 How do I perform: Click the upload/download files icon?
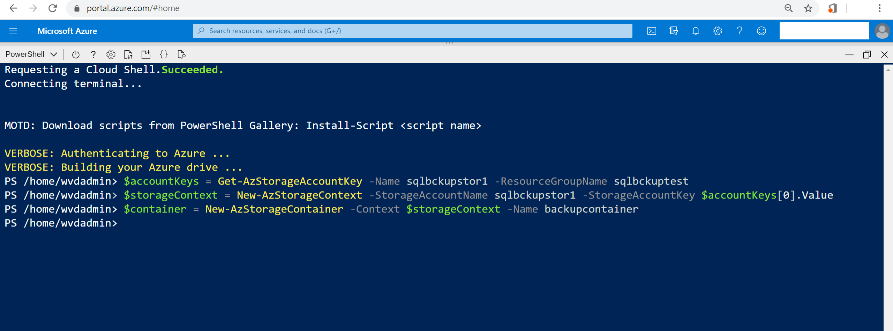pyautogui.click(x=128, y=54)
